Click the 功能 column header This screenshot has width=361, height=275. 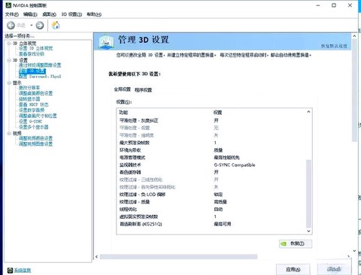tap(123, 113)
